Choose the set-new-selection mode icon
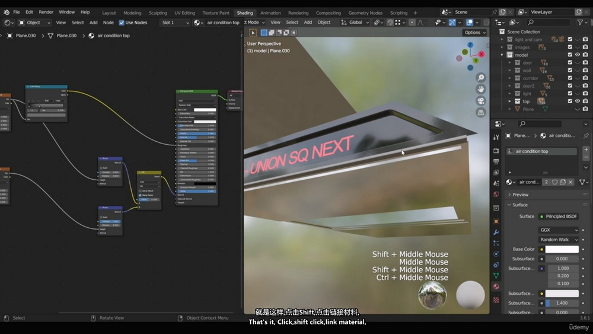The height and width of the screenshot is (334, 593). click(264, 33)
